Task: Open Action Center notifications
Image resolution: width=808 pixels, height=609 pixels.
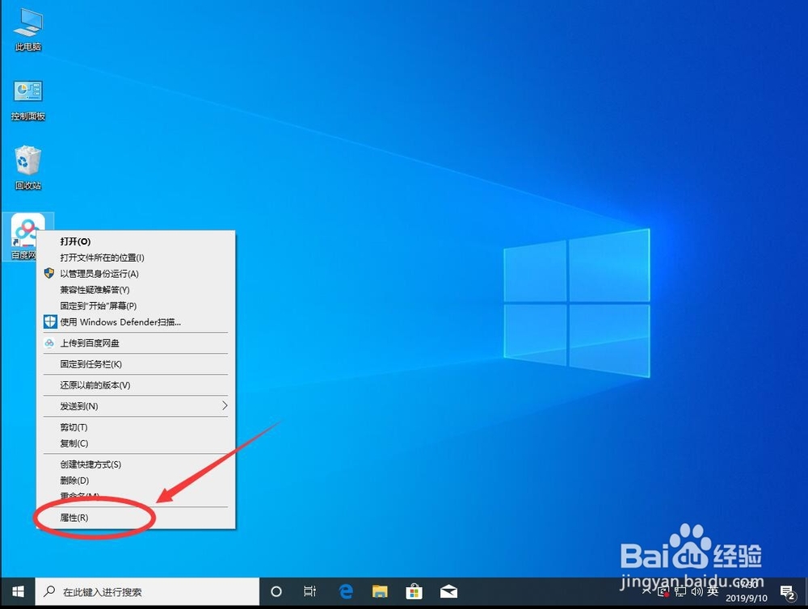Action: (789, 590)
